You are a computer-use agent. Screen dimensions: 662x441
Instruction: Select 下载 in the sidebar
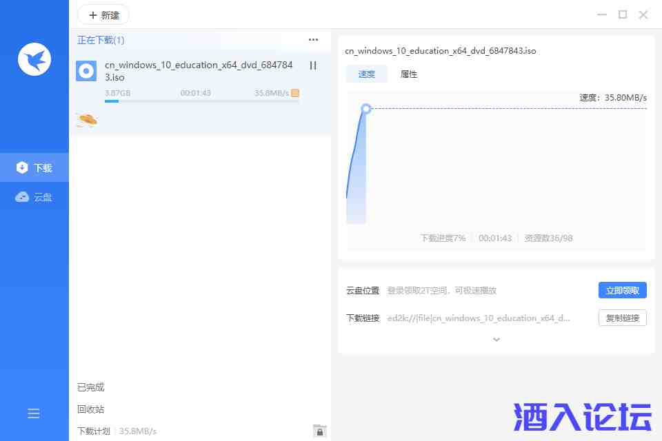[34, 167]
